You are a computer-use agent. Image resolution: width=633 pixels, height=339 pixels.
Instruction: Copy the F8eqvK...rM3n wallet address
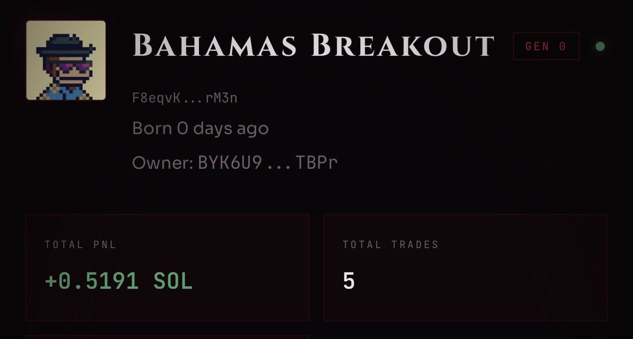point(185,98)
